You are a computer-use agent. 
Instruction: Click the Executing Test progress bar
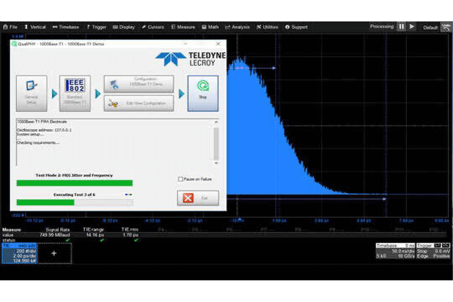click(74, 202)
